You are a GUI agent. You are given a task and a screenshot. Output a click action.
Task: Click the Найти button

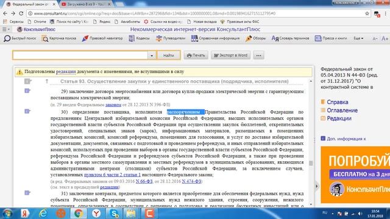pyautogui.click(x=169, y=55)
